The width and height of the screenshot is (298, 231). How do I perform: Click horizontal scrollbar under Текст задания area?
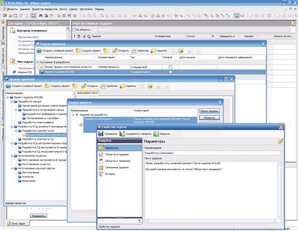[211, 220]
